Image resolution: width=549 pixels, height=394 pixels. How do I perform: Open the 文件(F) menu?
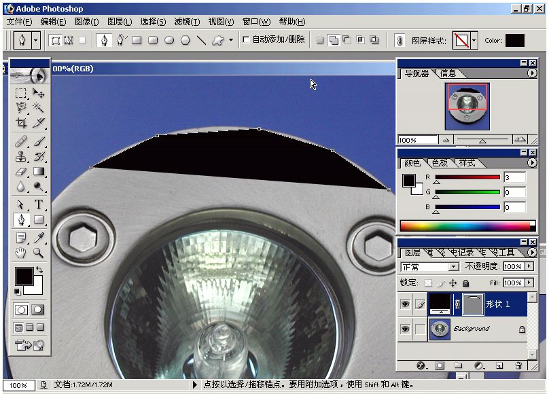tap(19, 22)
